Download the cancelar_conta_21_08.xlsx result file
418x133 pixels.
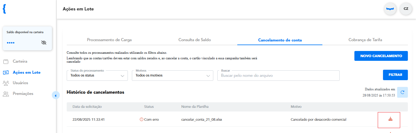click(x=390, y=119)
